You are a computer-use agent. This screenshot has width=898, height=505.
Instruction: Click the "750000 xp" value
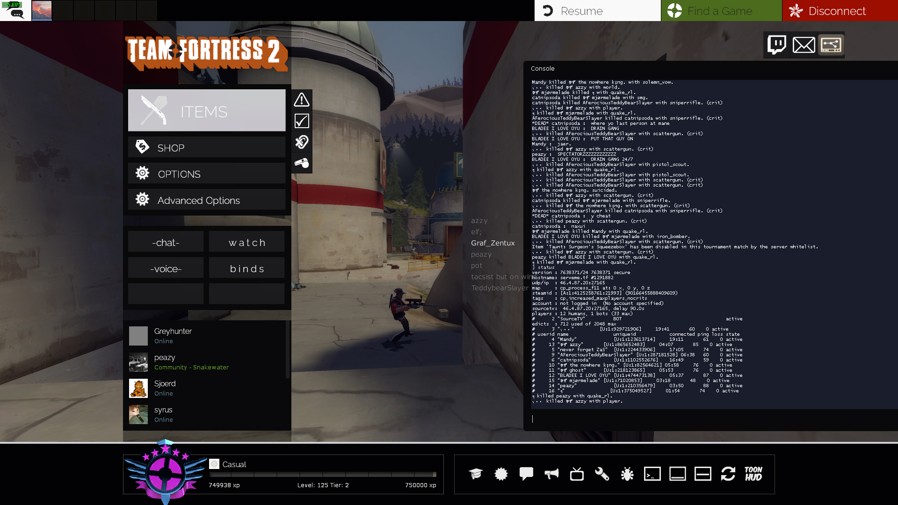coord(420,485)
